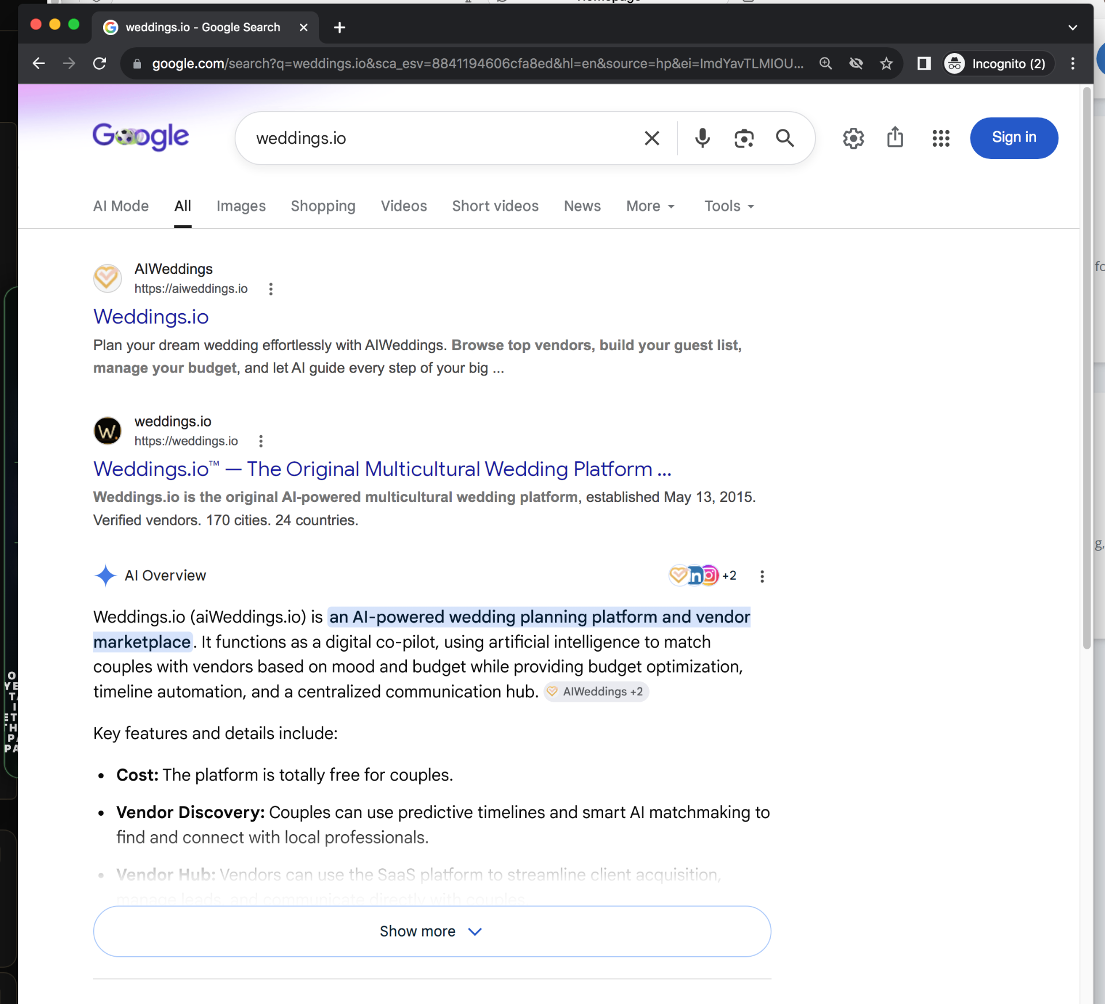1105x1004 pixels.
Task: Click the tracking protection eye icon
Action: click(x=856, y=63)
